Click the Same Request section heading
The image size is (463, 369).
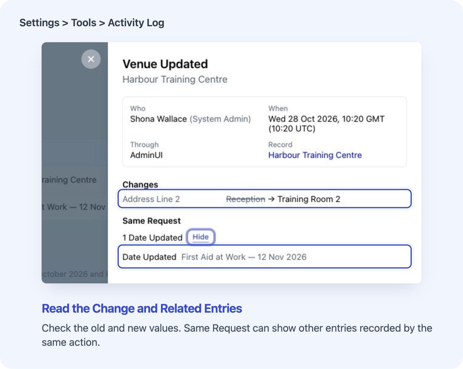coord(152,221)
